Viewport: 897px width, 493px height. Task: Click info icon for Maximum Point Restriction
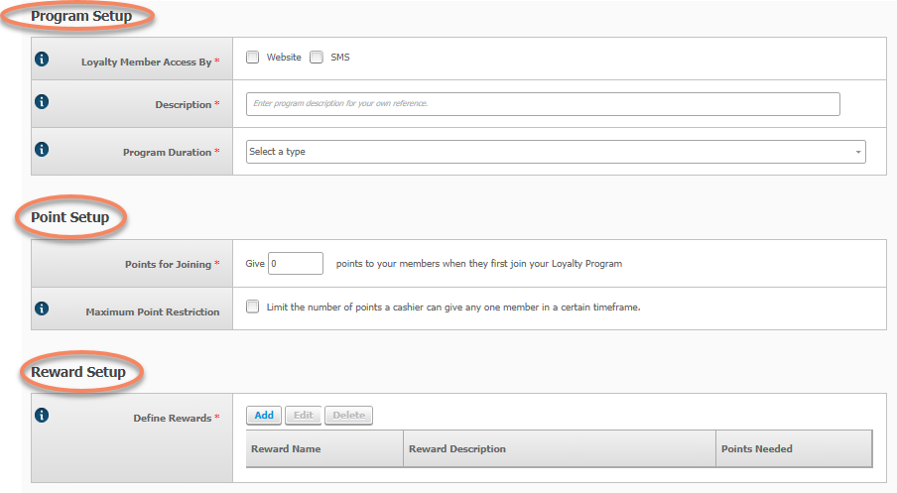[42, 308]
